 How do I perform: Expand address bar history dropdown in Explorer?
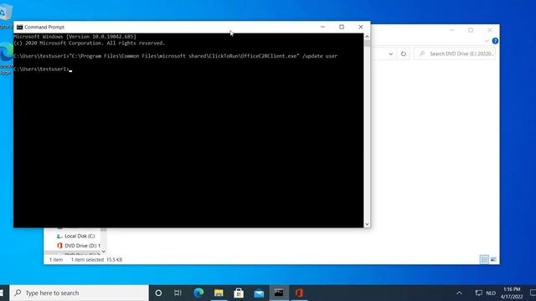pos(391,54)
